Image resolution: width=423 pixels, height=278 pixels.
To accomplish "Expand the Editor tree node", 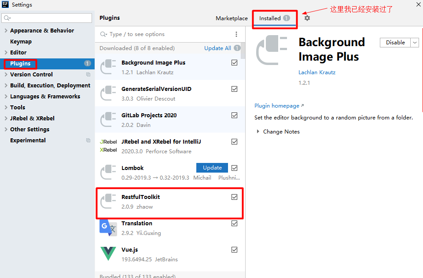I will (6, 52).
